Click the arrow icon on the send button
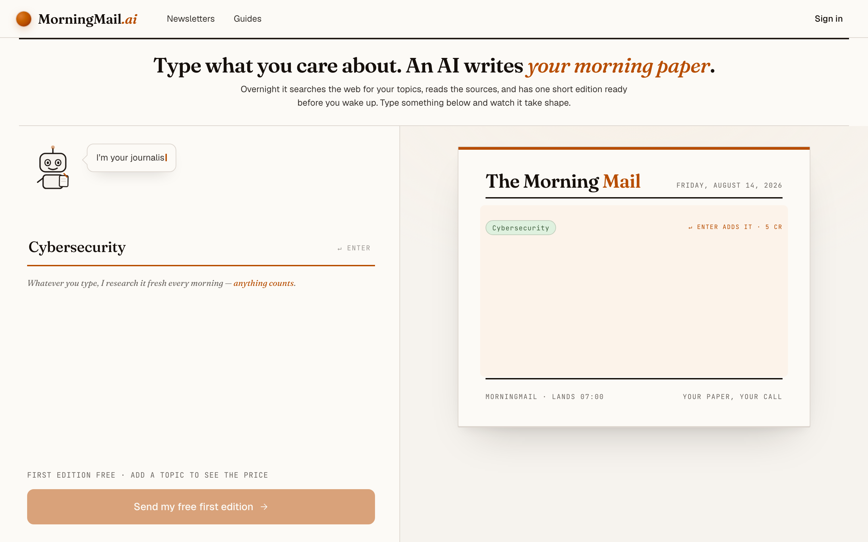Image resolution: width=868 pixels, height=542 pixels. click(264, 506)
